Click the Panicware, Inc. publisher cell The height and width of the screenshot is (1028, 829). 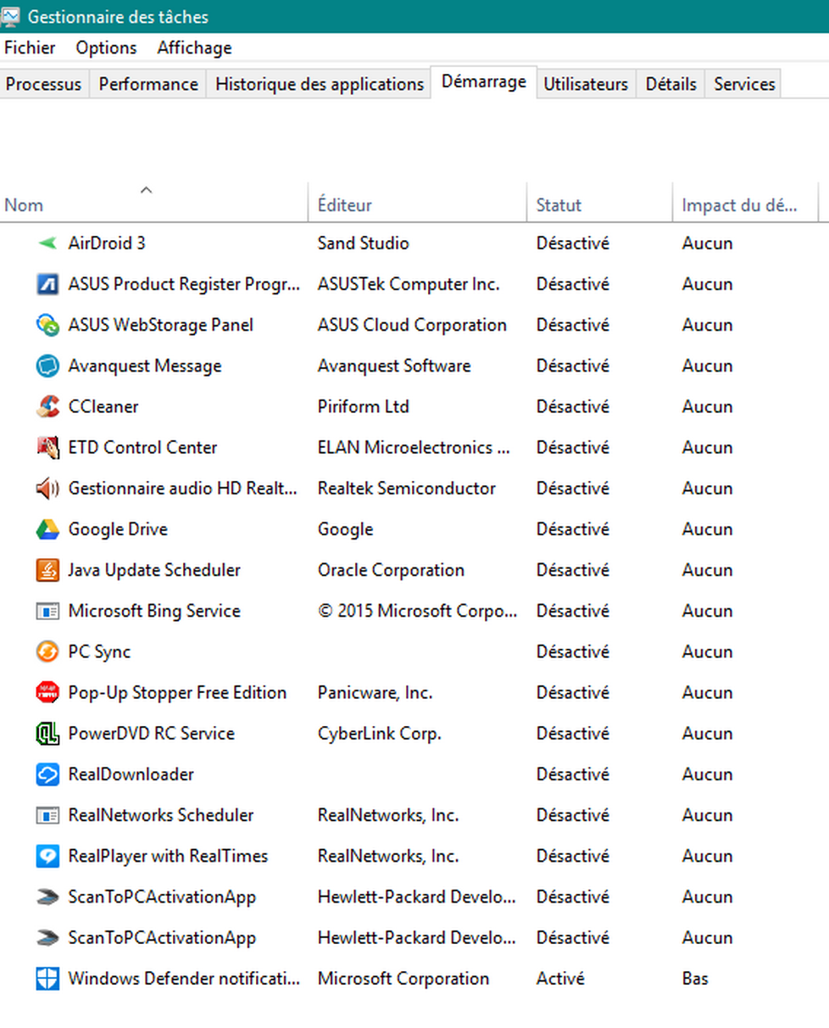point(375,692)
